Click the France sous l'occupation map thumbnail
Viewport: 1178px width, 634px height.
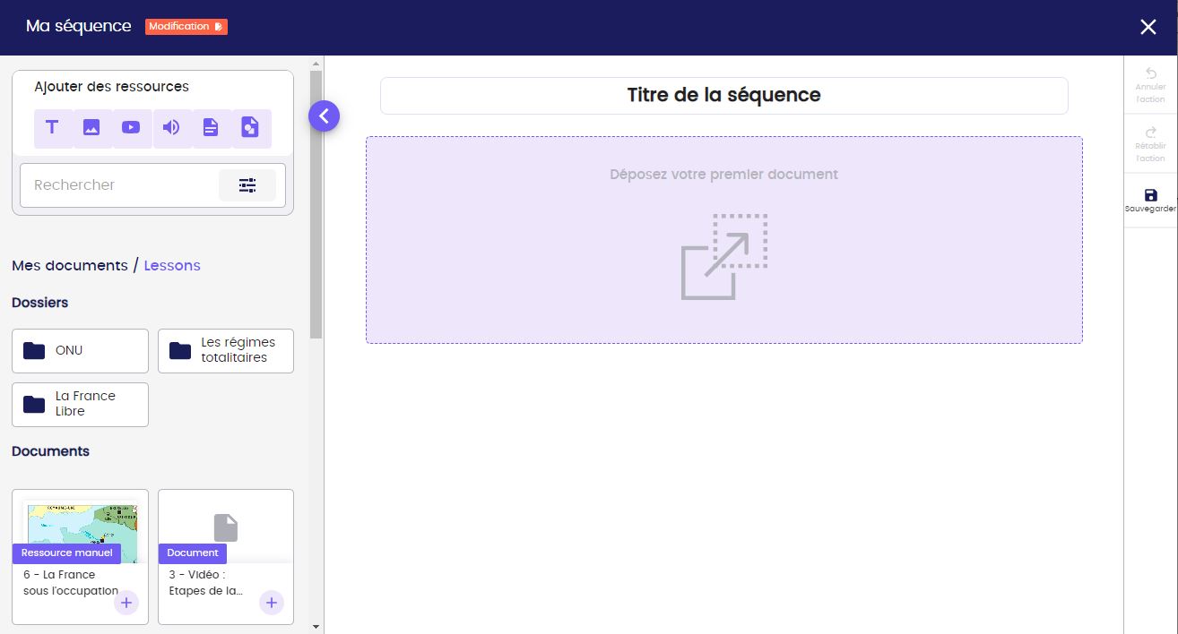click(81, 527)
